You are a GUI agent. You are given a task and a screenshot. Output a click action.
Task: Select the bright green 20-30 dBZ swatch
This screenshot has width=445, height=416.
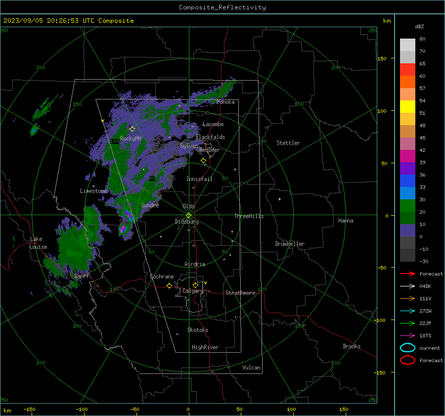coord(407,206)
